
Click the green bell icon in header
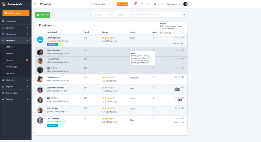pos(155,4)
